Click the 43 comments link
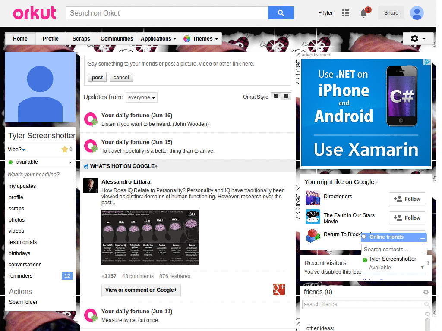The image size is (442, 331). tap(138, 276)
